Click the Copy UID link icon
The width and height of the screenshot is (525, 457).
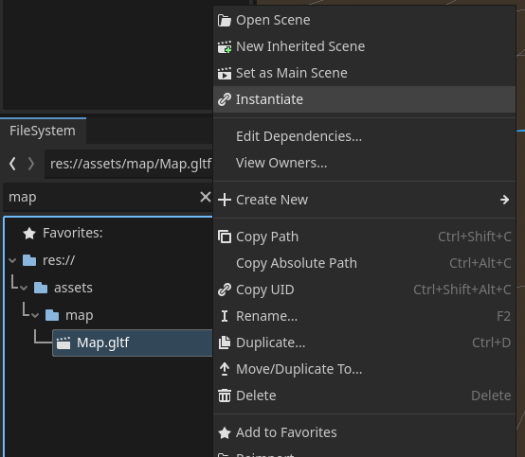click(x=224, y=290)
